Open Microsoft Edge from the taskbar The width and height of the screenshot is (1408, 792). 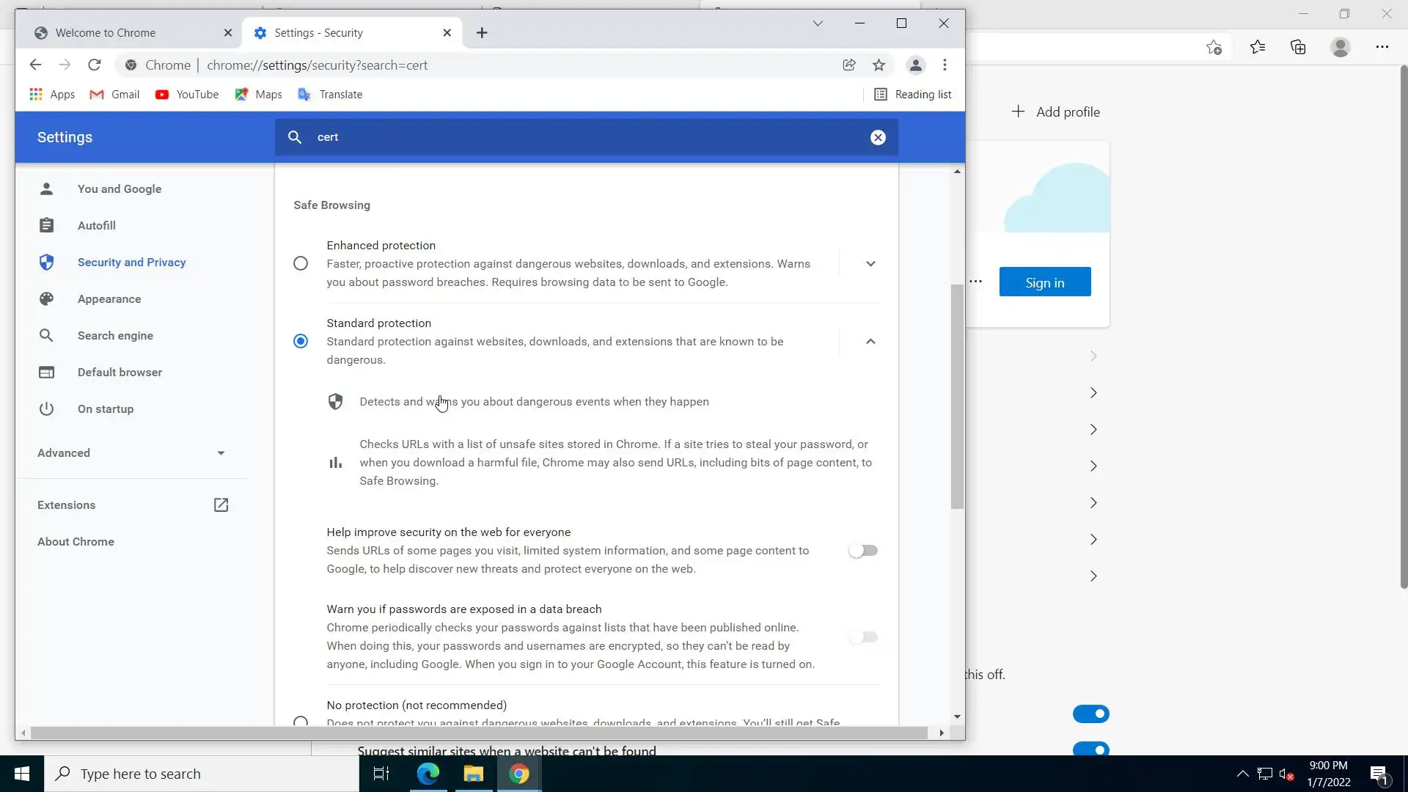(x=428, y=774)
